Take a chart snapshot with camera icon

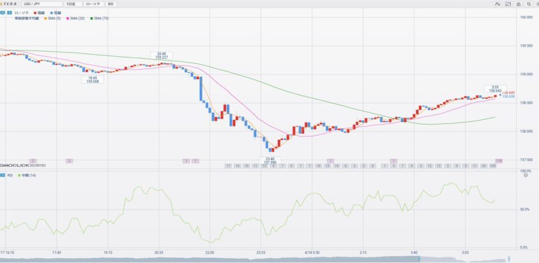click(x=517, y=4)
